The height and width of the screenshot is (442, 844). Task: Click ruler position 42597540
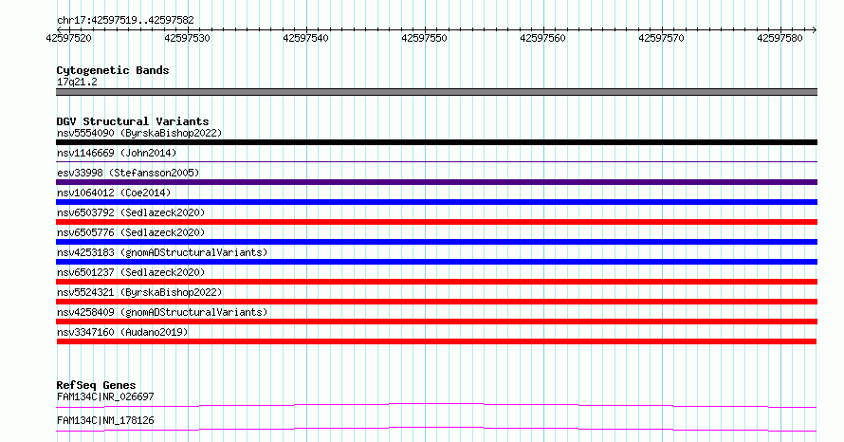tap(305, 38)
